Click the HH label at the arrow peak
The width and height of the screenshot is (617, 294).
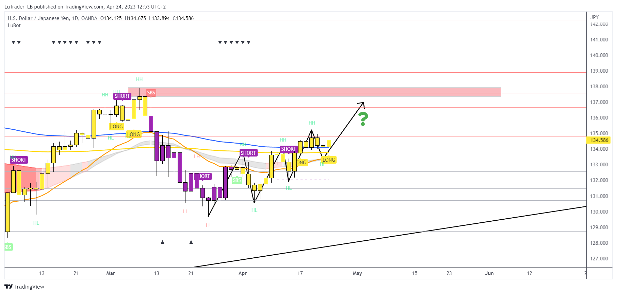coord(312,123)
